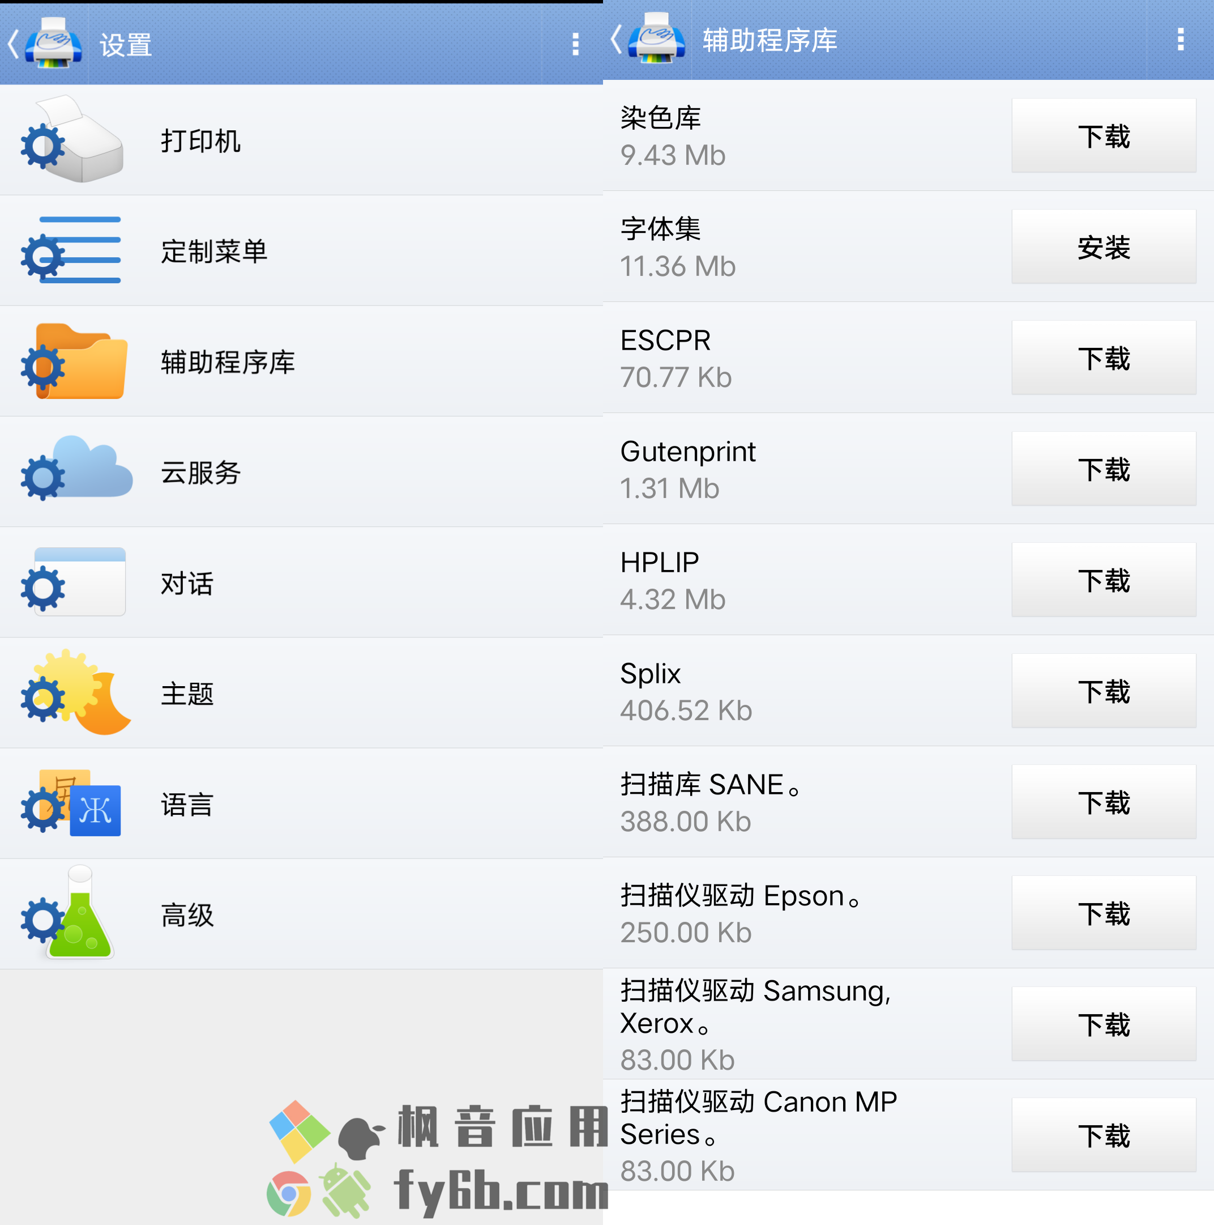The height and width of the screenshot is (1225, 1214).
Task: Click the HPLIP title text
Action: tap(660, 563)
